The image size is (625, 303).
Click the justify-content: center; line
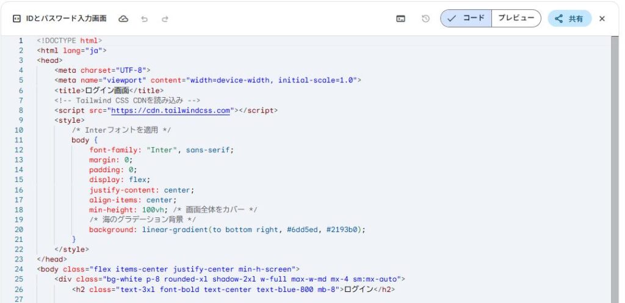[142, 190]
